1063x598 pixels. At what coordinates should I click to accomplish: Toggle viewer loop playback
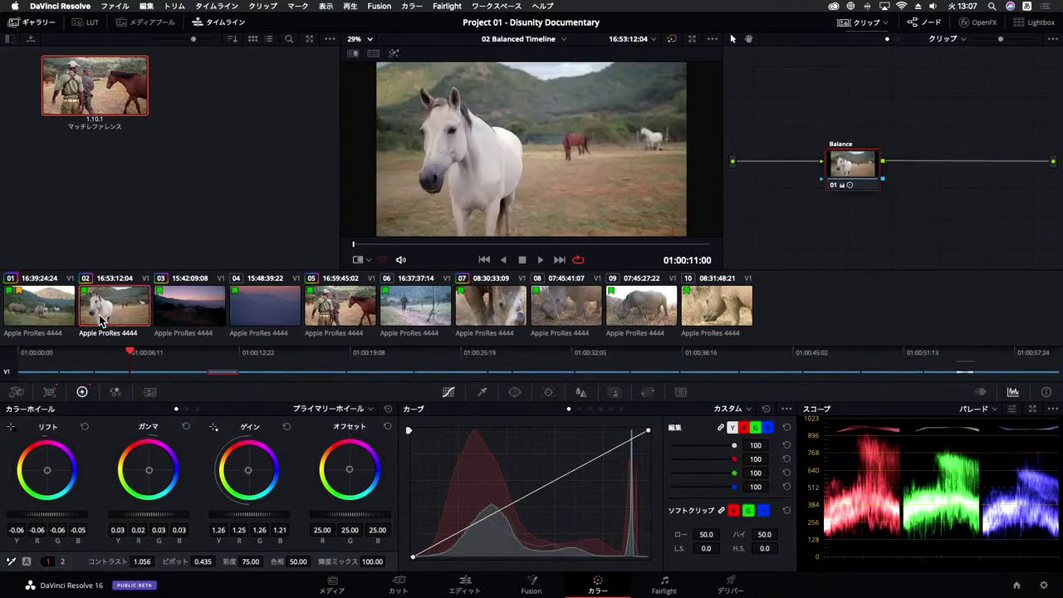[578, 260]
